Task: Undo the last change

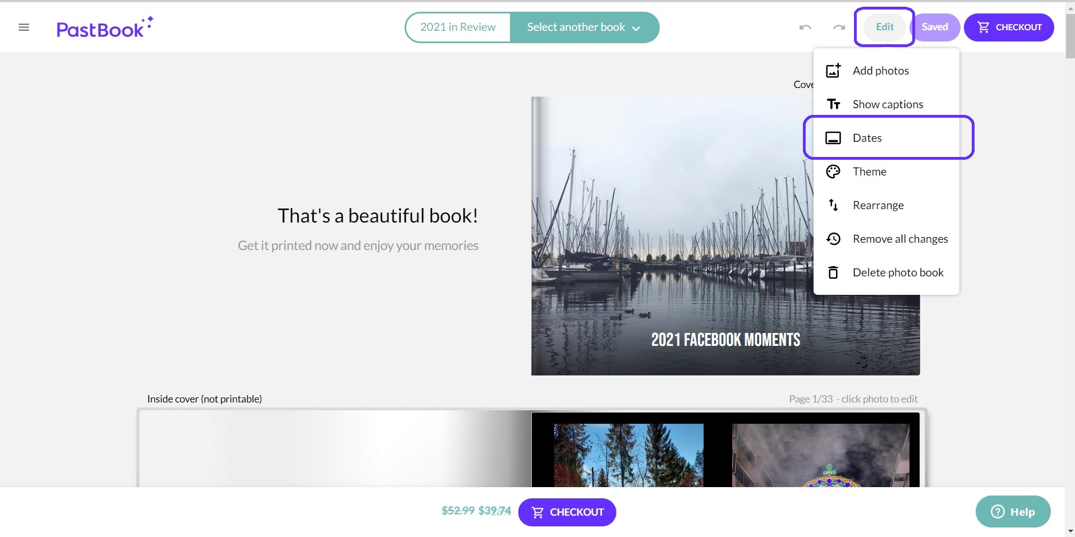Action: click(805, 27)
